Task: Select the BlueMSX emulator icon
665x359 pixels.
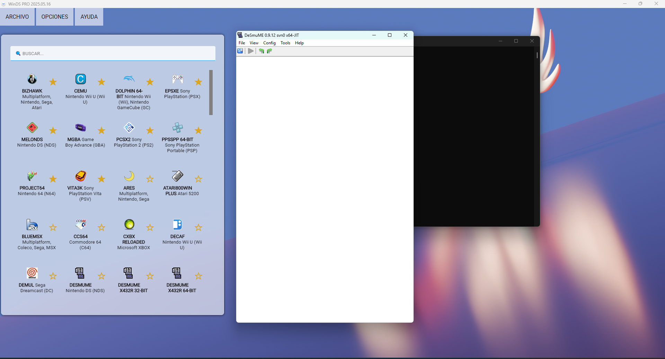Action: click(32, 225)
